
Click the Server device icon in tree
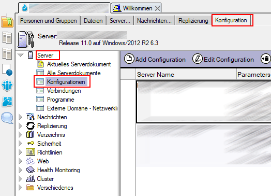point(31,55)
